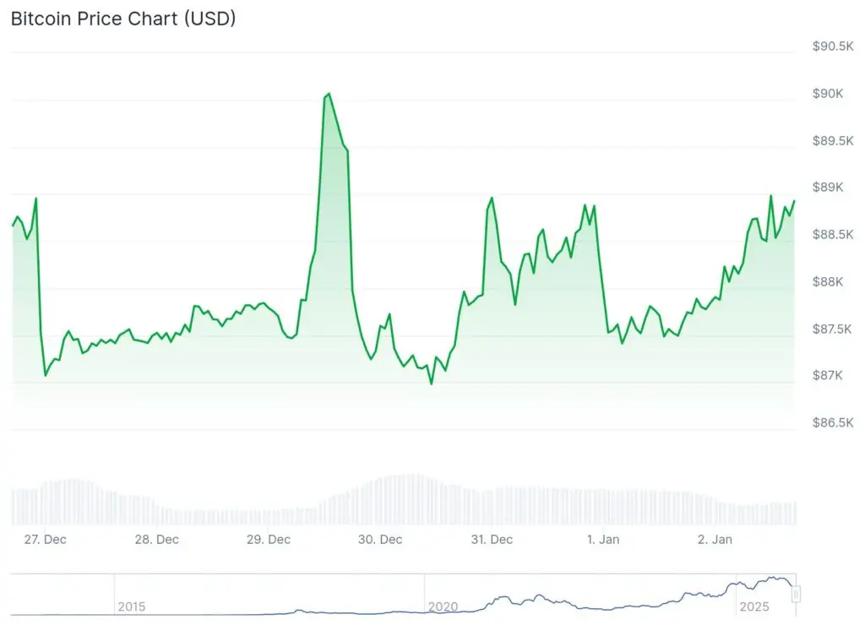The width and height of the screenshot is (865, 631).
Task: Click the navigator range handle at right end
Action: point(795,595)
